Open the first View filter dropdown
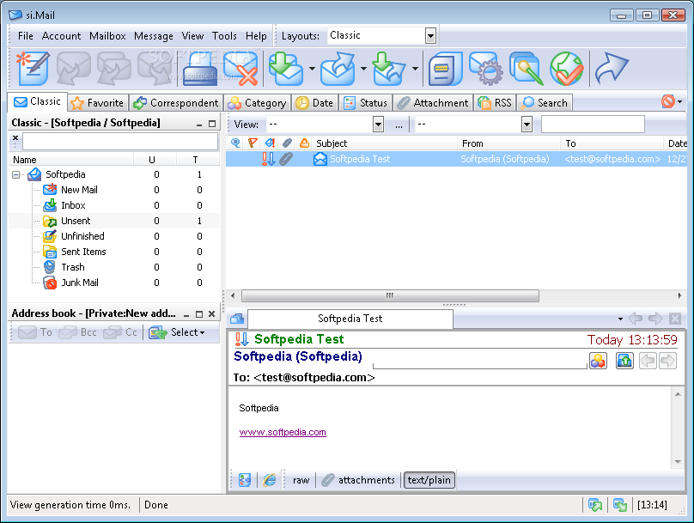Image resolution: width=694 pixels, height=523 pixels. click(378, 125)
